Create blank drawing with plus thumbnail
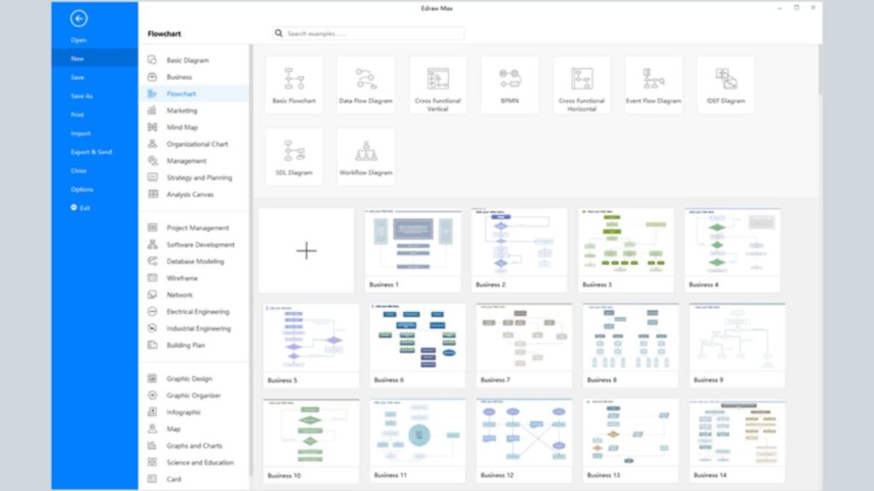The width and height of the screenshot is (874, 491). [306, 251]
